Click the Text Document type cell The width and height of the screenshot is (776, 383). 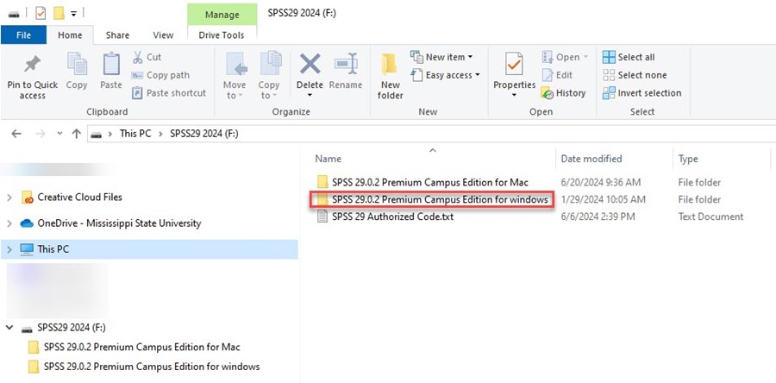[x=710, y=217]
